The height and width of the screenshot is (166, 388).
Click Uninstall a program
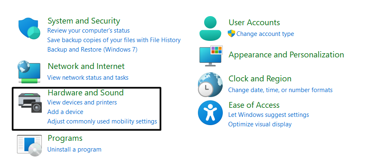click(x=74, y=149)
